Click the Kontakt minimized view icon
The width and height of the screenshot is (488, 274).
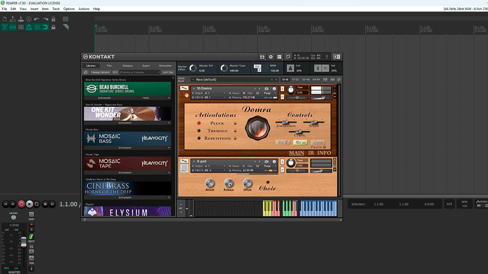[x=288, y=57]
